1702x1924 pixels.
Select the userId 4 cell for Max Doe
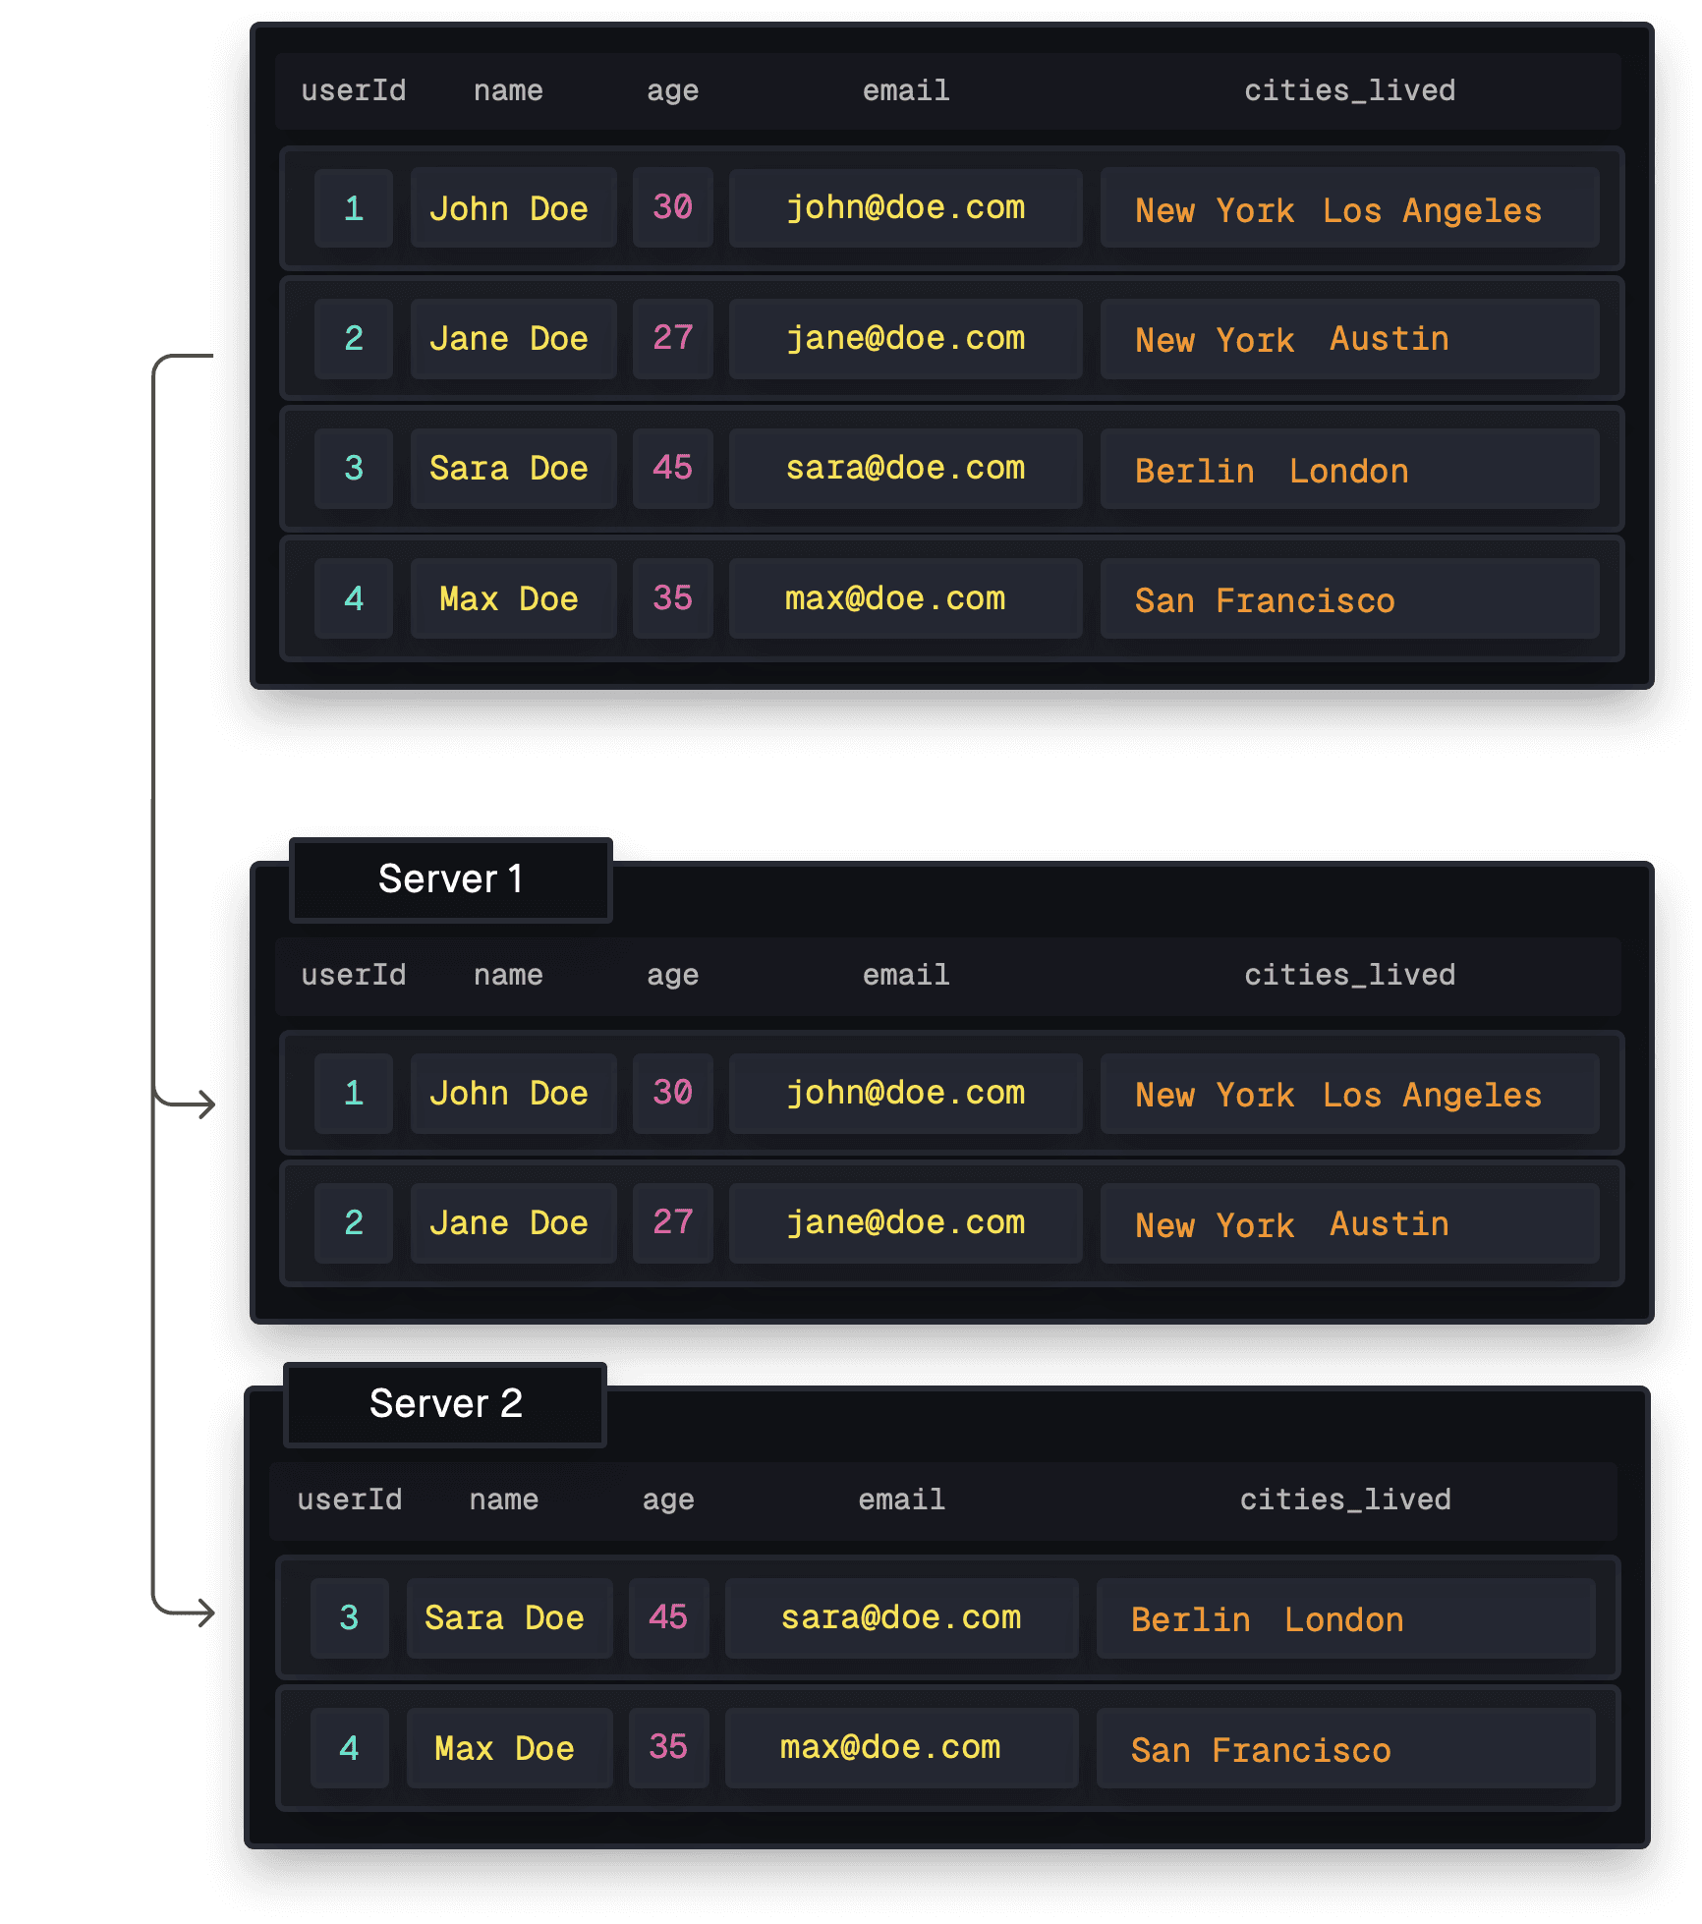[x=353, y=598]
